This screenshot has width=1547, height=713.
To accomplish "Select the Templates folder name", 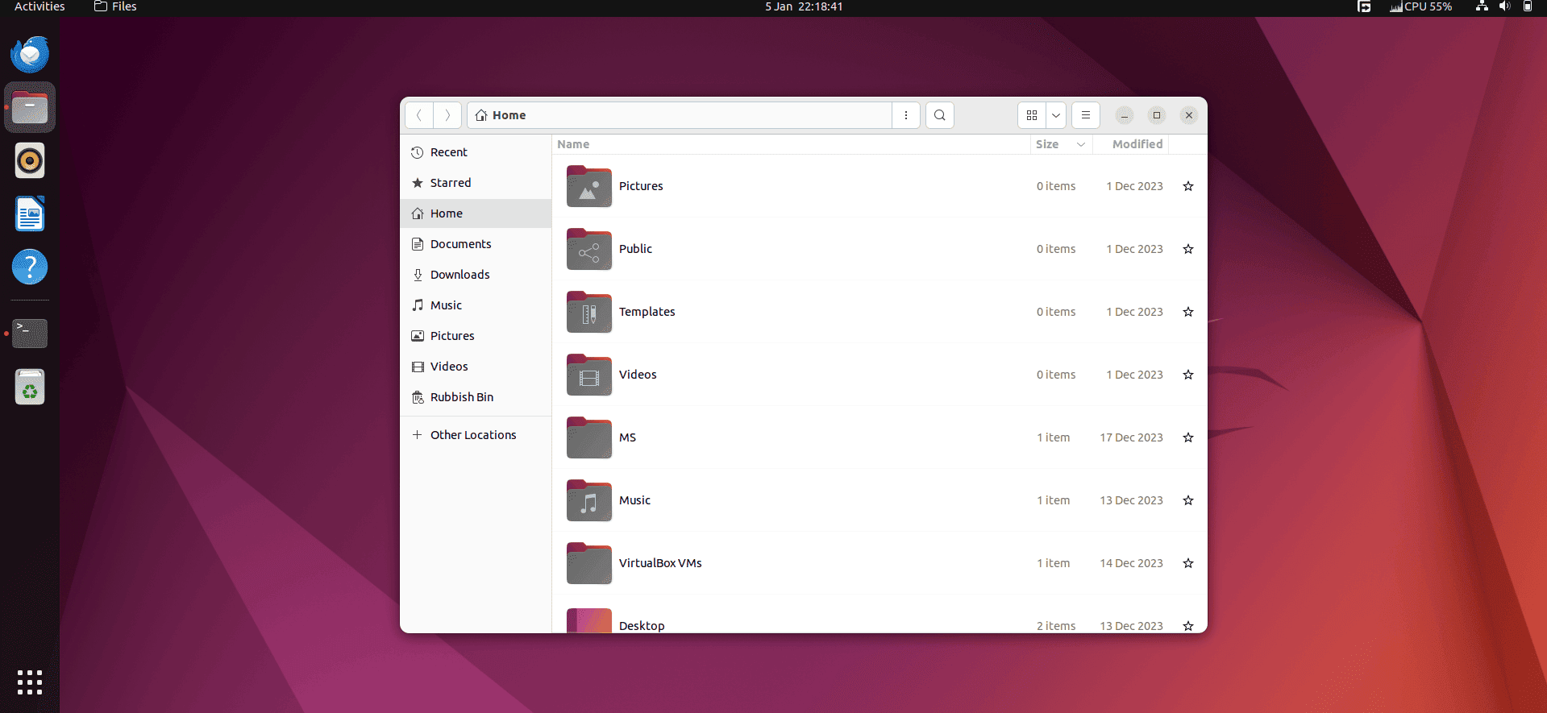I will click(647, 312).
